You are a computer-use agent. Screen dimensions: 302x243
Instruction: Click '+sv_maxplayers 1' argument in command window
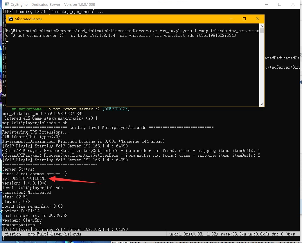[178, 31]
